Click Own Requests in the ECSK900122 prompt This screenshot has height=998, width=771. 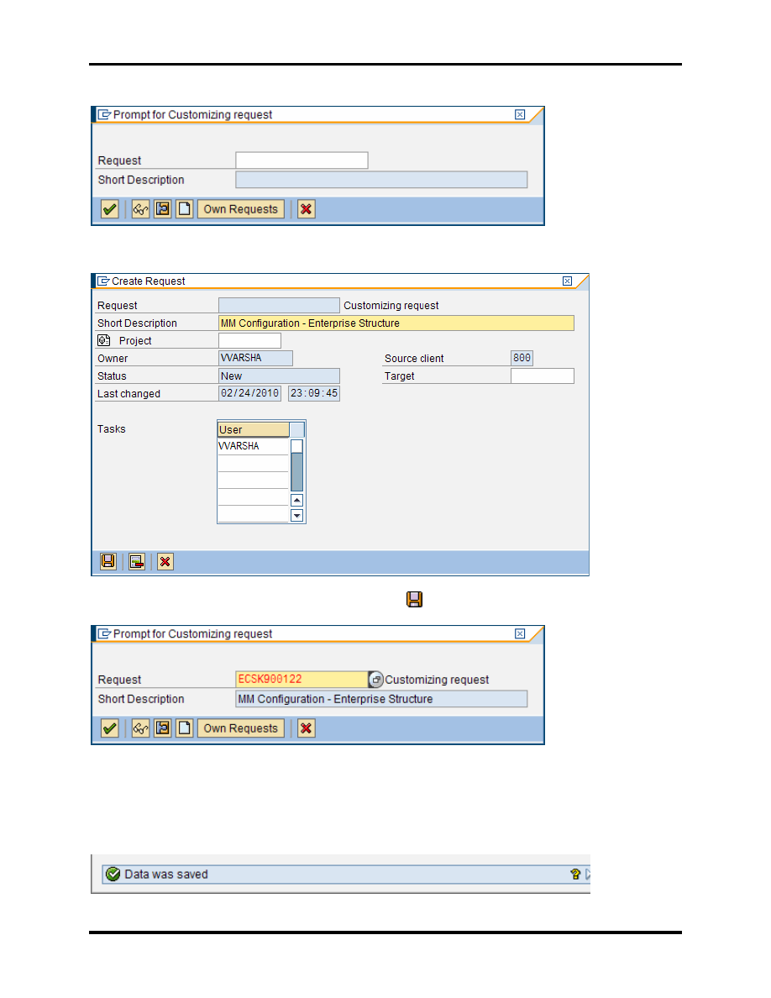(x=240, y=728)
